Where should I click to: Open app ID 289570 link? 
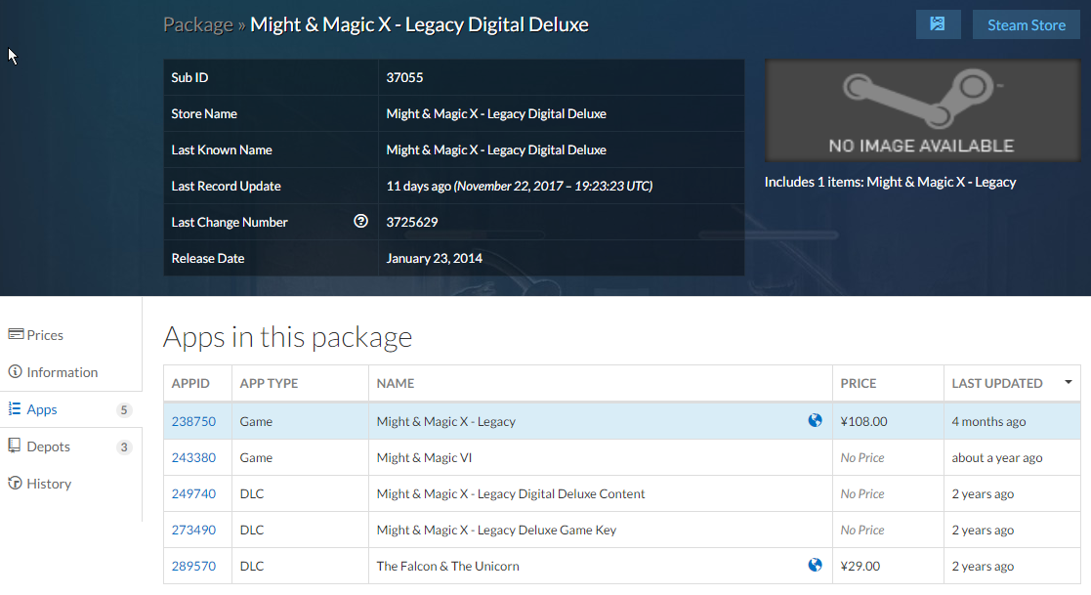pyautogui.click(x=193, y=567)
